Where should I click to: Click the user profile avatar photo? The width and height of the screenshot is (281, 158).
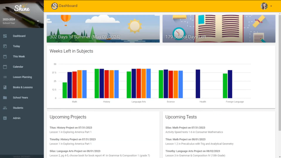(x=264, y=6)
